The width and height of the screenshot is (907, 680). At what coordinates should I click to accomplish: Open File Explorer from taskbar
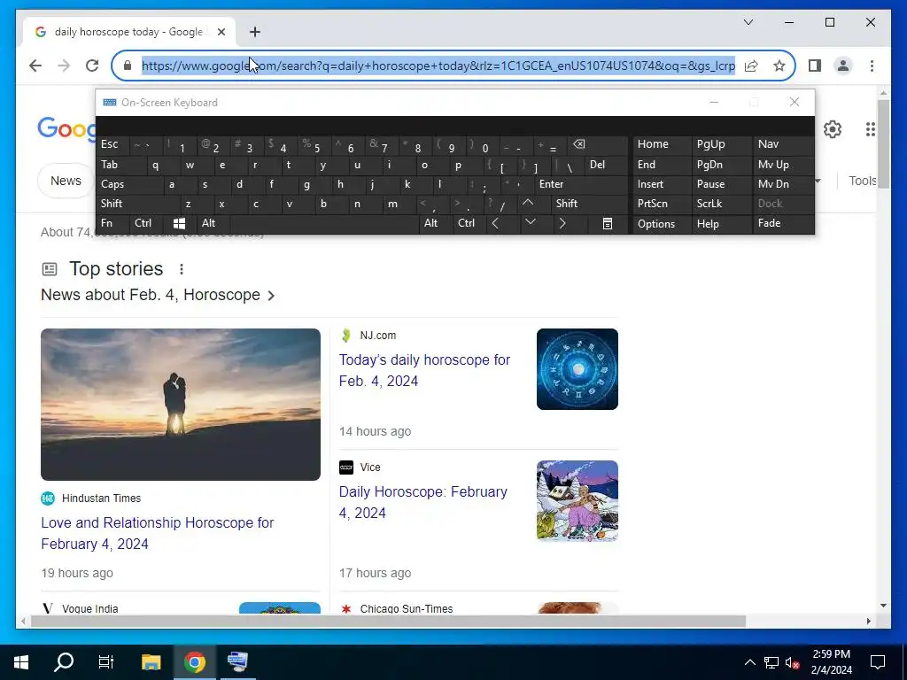point(151,662)
